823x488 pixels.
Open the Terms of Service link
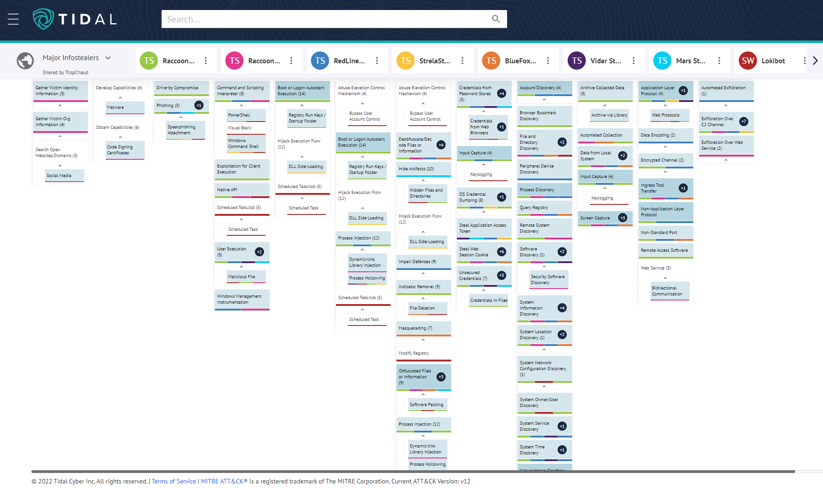pyautogui.click(x=174, y=481)
